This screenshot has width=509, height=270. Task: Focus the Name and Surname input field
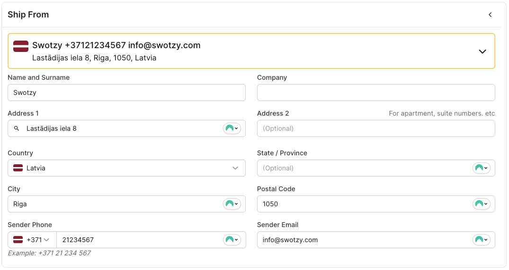tap(126, 93)
